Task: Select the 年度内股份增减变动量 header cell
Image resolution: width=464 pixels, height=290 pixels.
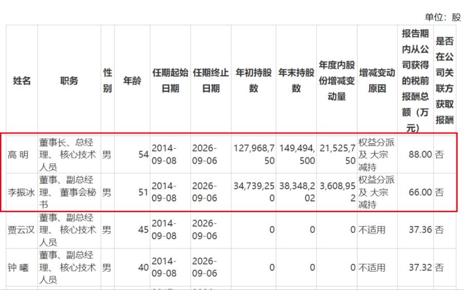Action: point(336,81)
